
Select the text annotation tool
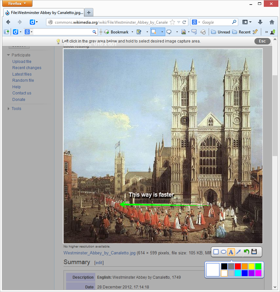231,252
